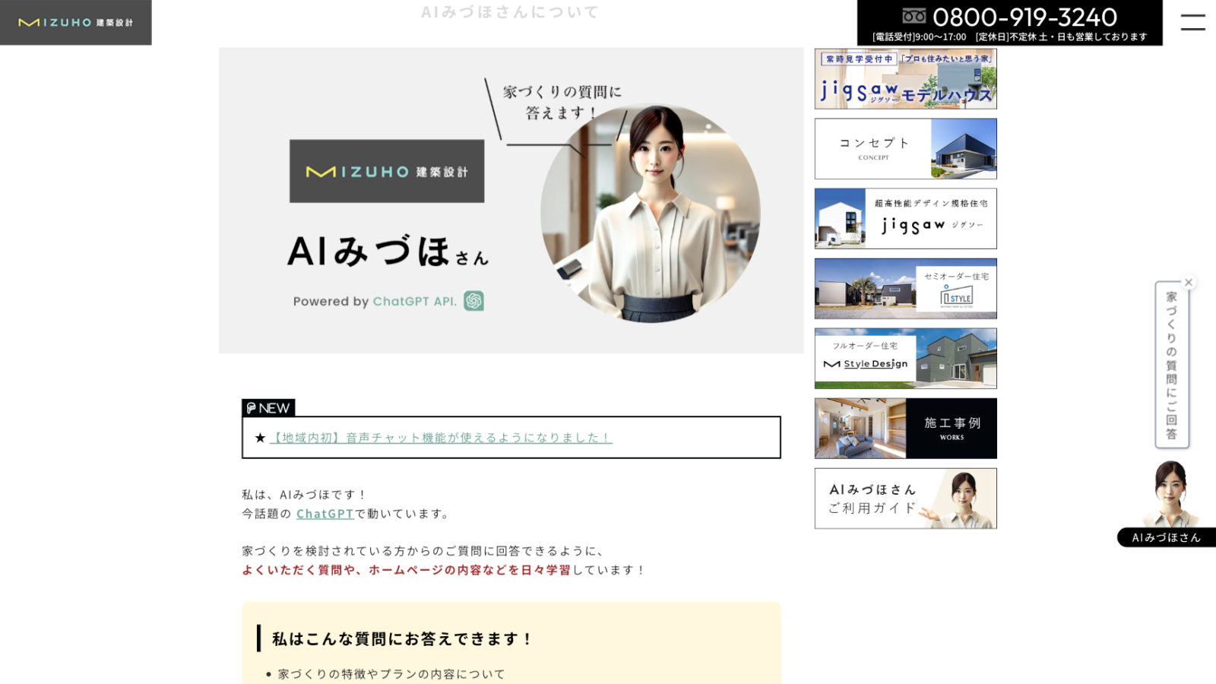
Task: Open the AIみづほさん ご利用ガイド banner
Action: coord(905,499)
